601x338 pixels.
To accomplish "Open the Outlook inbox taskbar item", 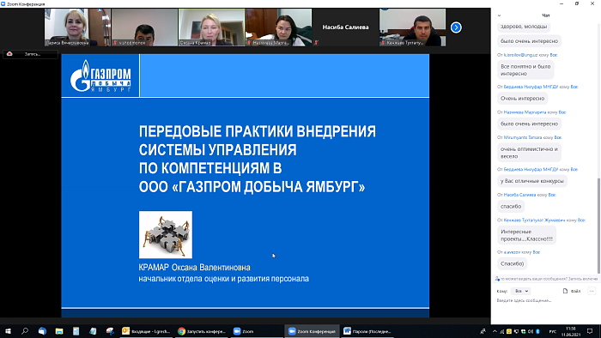I will (147, 331).
